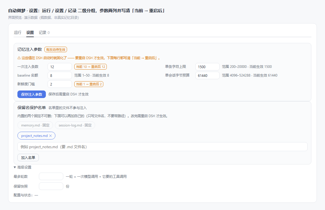The width and height of the screenshot is (325, 210).
Task: Focus the 新鲜度门槛 input field
Action: click(x=60, y=84)
